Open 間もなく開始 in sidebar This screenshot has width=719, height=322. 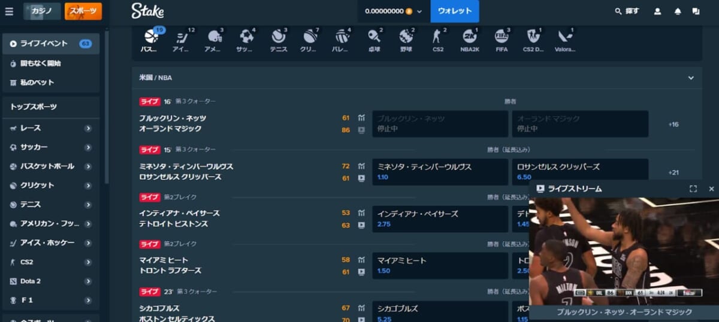[x=51, y=63]
